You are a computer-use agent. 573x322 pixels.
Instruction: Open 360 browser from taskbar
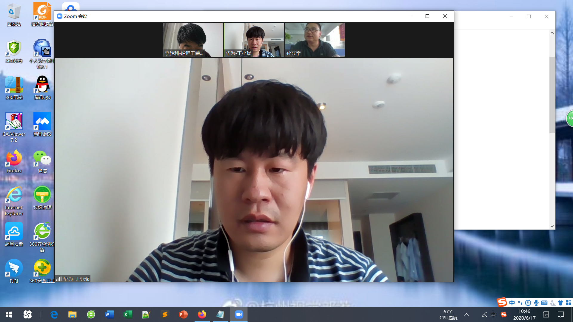tap(91, 315)
